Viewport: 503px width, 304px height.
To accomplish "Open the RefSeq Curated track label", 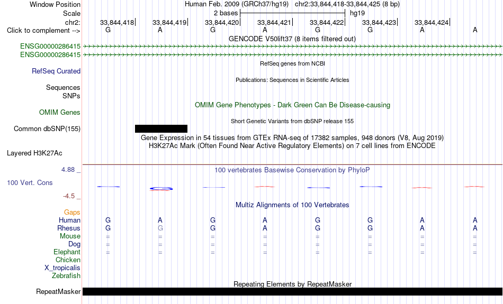I will (56, 71).
